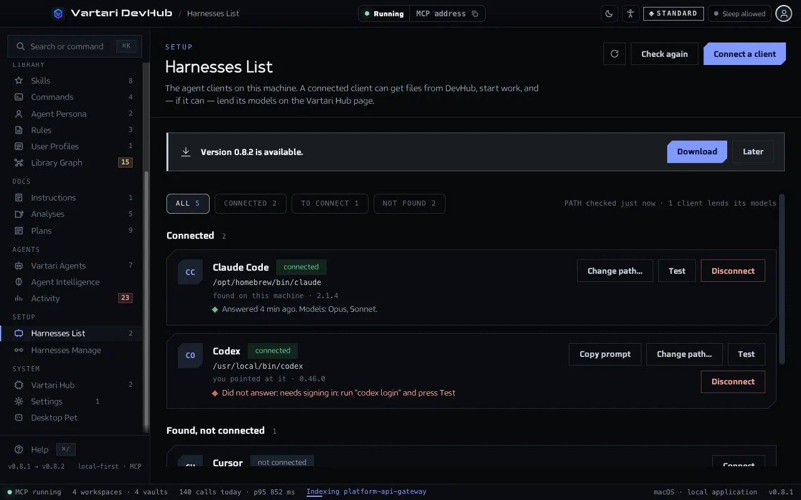This screenshot has width=801, height=500.
Task: Test the Claude Code connection
Action: tap(677, 271)
